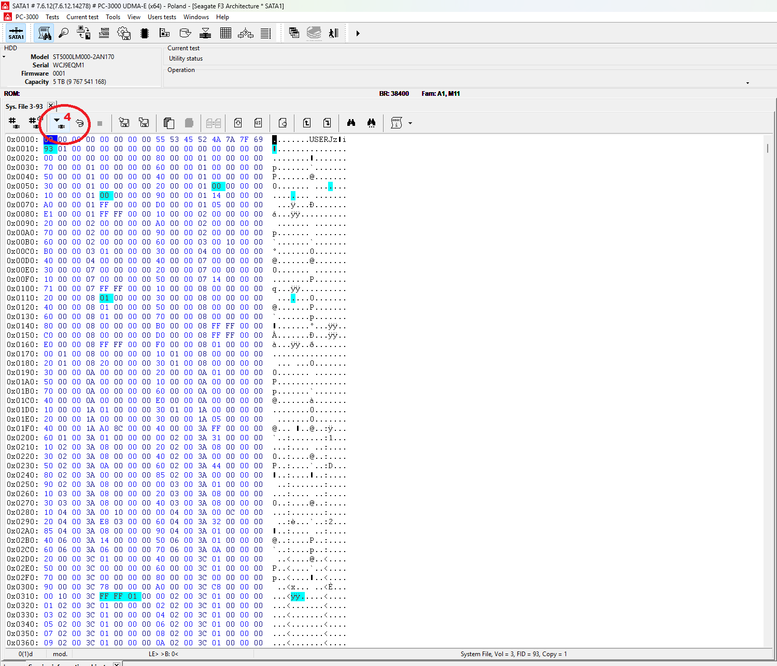Viewport: 777px width, 666px height.
Task: Open the Users tests menu
Action: tap(162, 17)
